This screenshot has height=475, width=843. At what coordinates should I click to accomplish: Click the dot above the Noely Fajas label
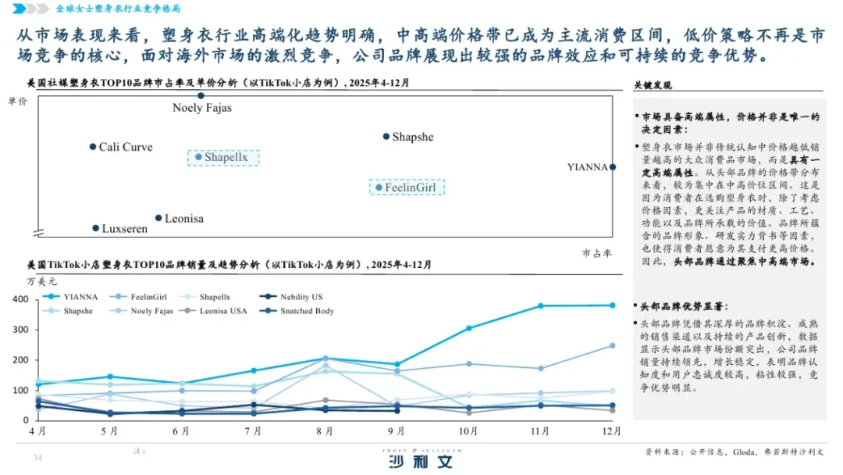[201, 96]
